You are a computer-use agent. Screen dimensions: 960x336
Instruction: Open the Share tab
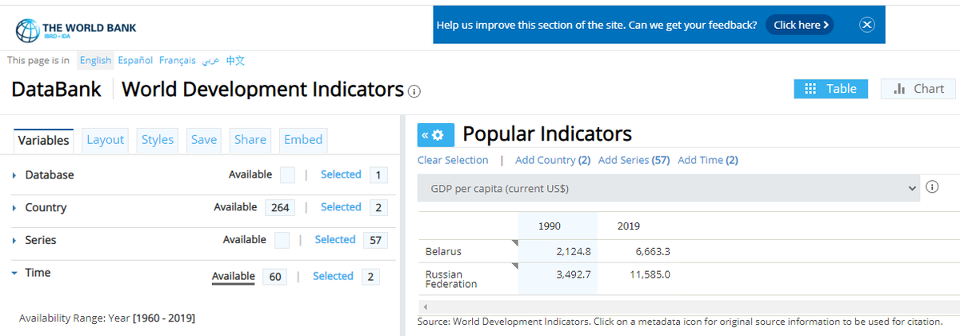[250, 140]
